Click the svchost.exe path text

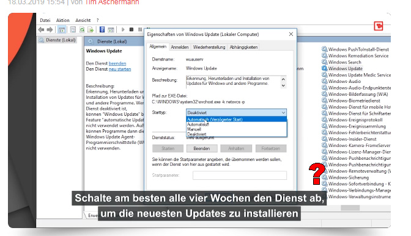pos(198,102)
